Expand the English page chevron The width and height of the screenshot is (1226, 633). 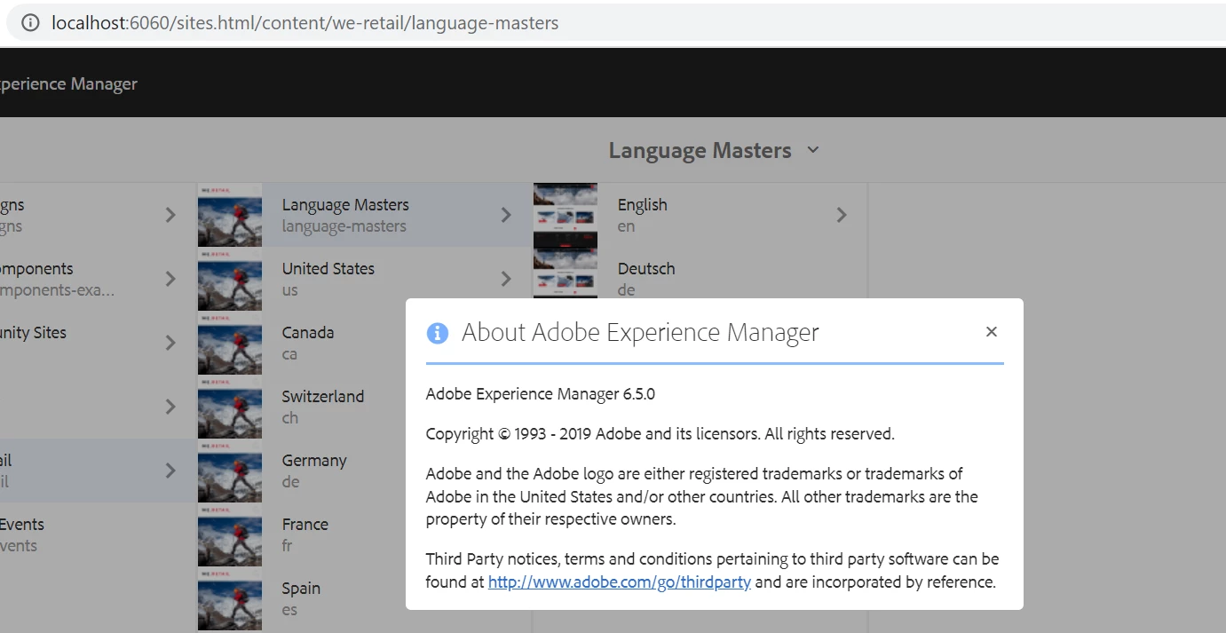(842, 215)
